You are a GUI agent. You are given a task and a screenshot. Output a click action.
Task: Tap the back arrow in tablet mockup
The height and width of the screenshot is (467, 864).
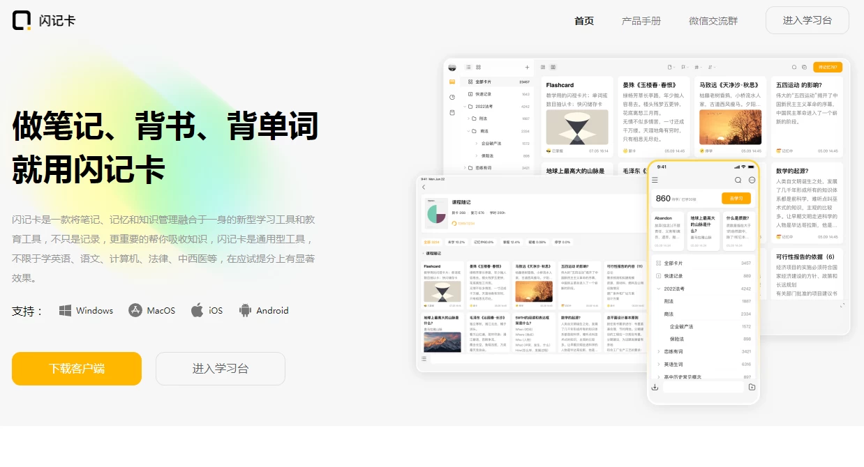(424, 187)
